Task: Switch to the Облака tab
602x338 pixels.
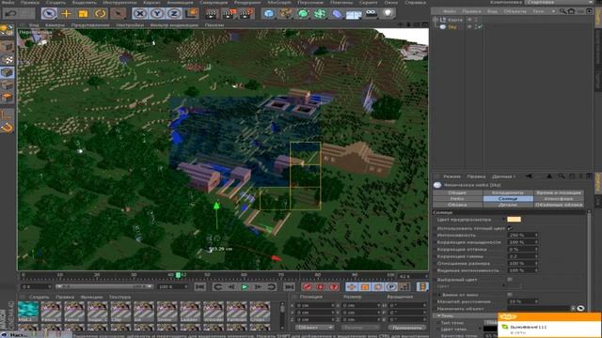Action: [x=457, y=205]
